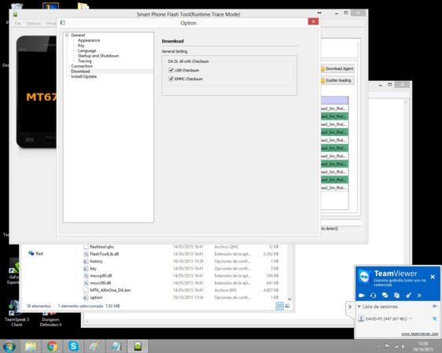Open TeamViewer file transfer icon
This screenshot has width=442, height=353.
pyautogui.click(x=396, y=296)
